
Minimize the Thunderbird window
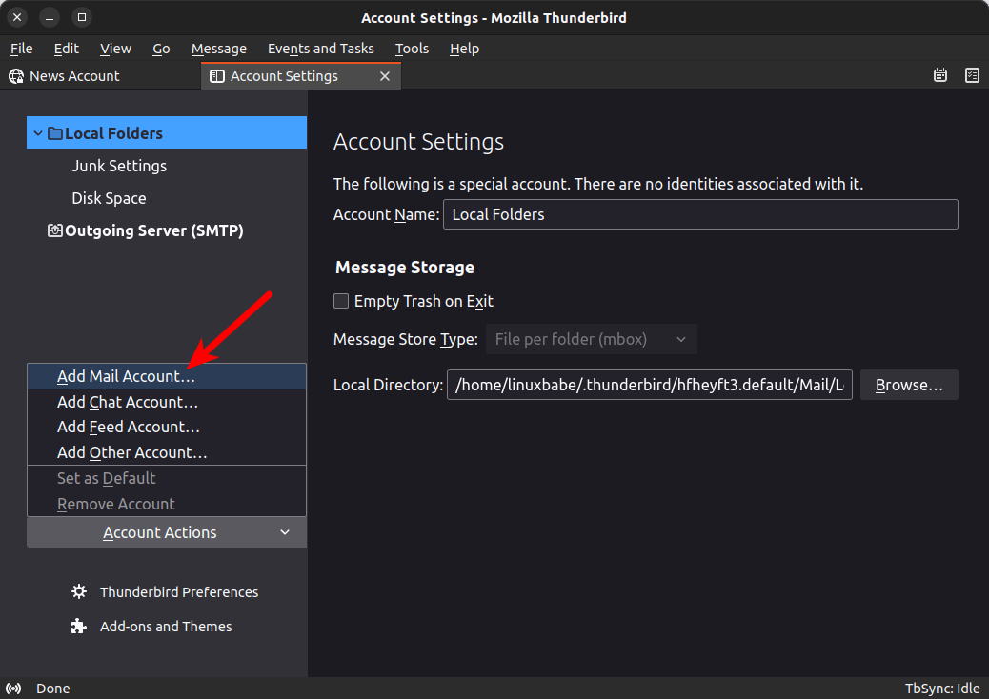(x=50, y=17)
